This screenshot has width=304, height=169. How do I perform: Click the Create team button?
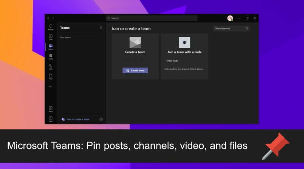click(x=135, y=71)
